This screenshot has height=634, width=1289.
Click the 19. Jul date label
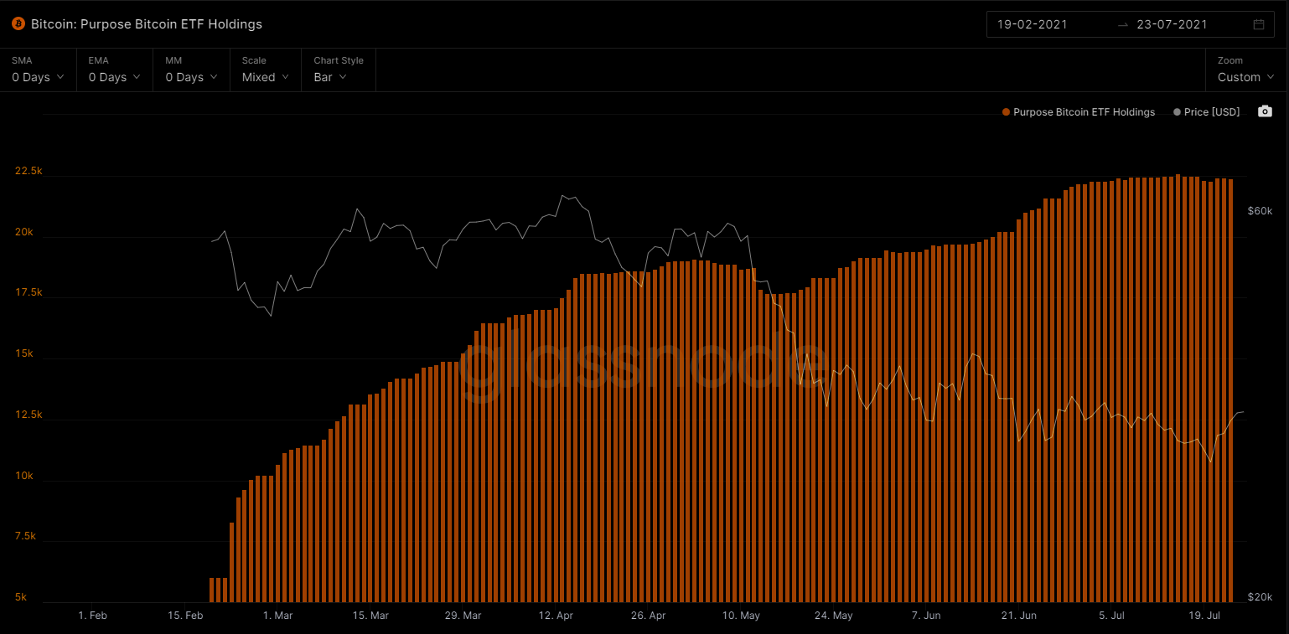pos(1204,616)
